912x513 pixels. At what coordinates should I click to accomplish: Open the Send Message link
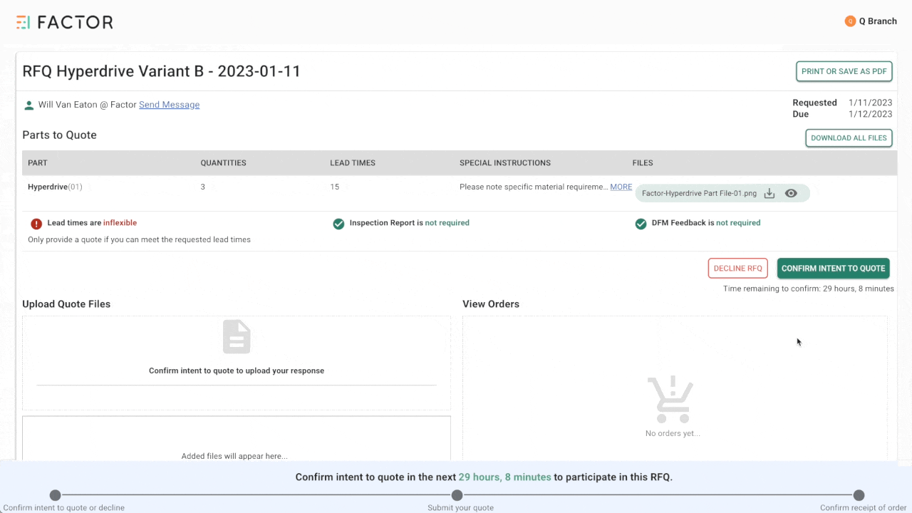169,105
